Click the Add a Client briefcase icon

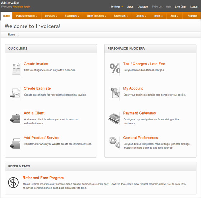tap(15, 118)
